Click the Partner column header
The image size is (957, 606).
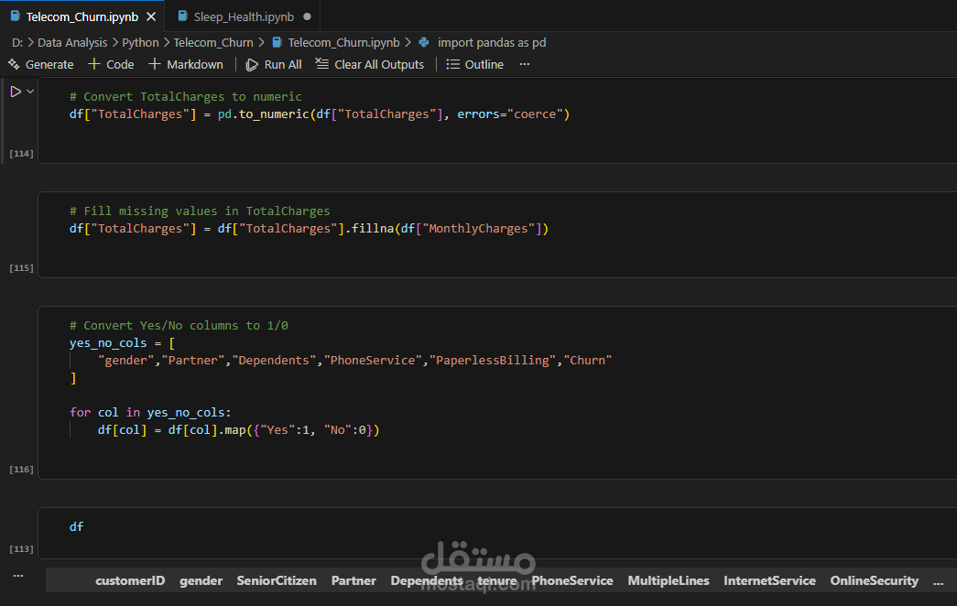[353, 580]
